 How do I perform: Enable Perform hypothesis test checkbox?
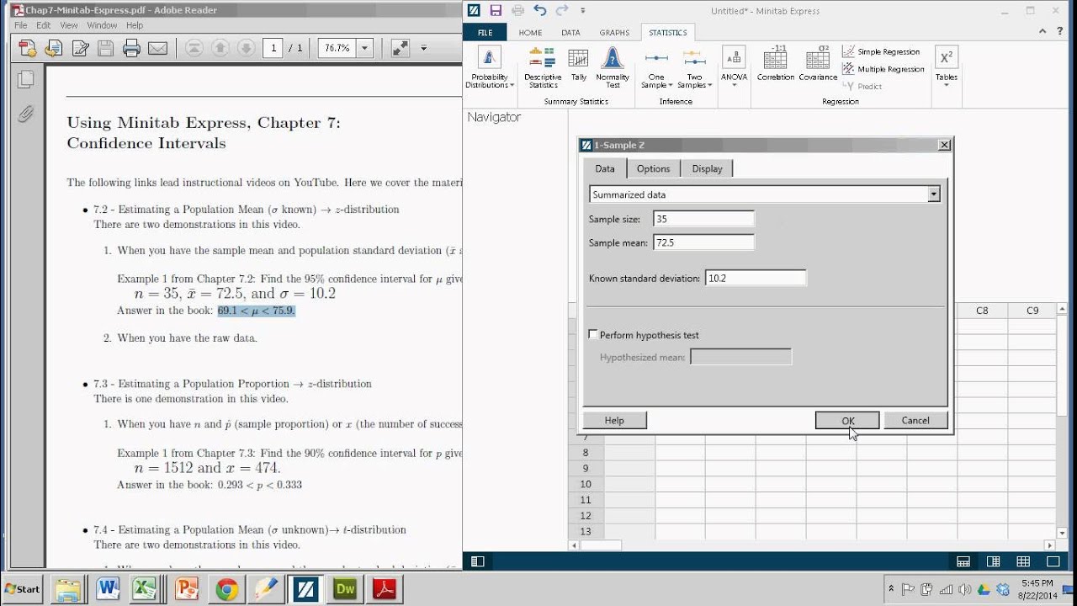pyautogui.click(x=593, y=334)
